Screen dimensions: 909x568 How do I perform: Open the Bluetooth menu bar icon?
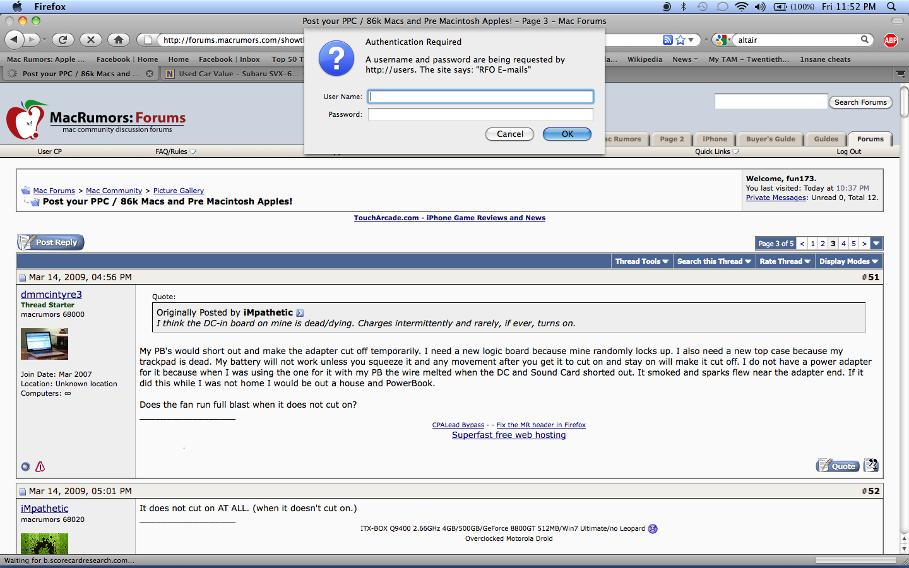(683, 6)
